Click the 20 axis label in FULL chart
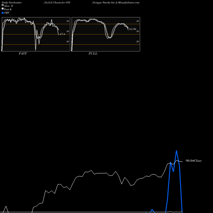This screenshot has height=213, width=213. point(138,41)
